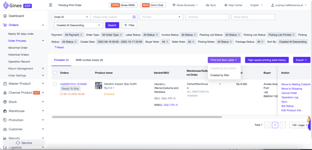Select all orders header checkbox

pos(55,73)
